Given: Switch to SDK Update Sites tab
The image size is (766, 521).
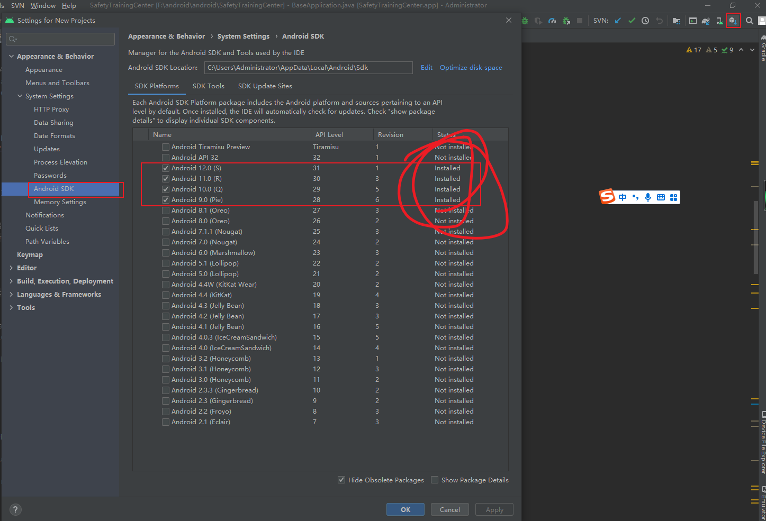Looking at the screenshot, I should click(x=265, y=86).
